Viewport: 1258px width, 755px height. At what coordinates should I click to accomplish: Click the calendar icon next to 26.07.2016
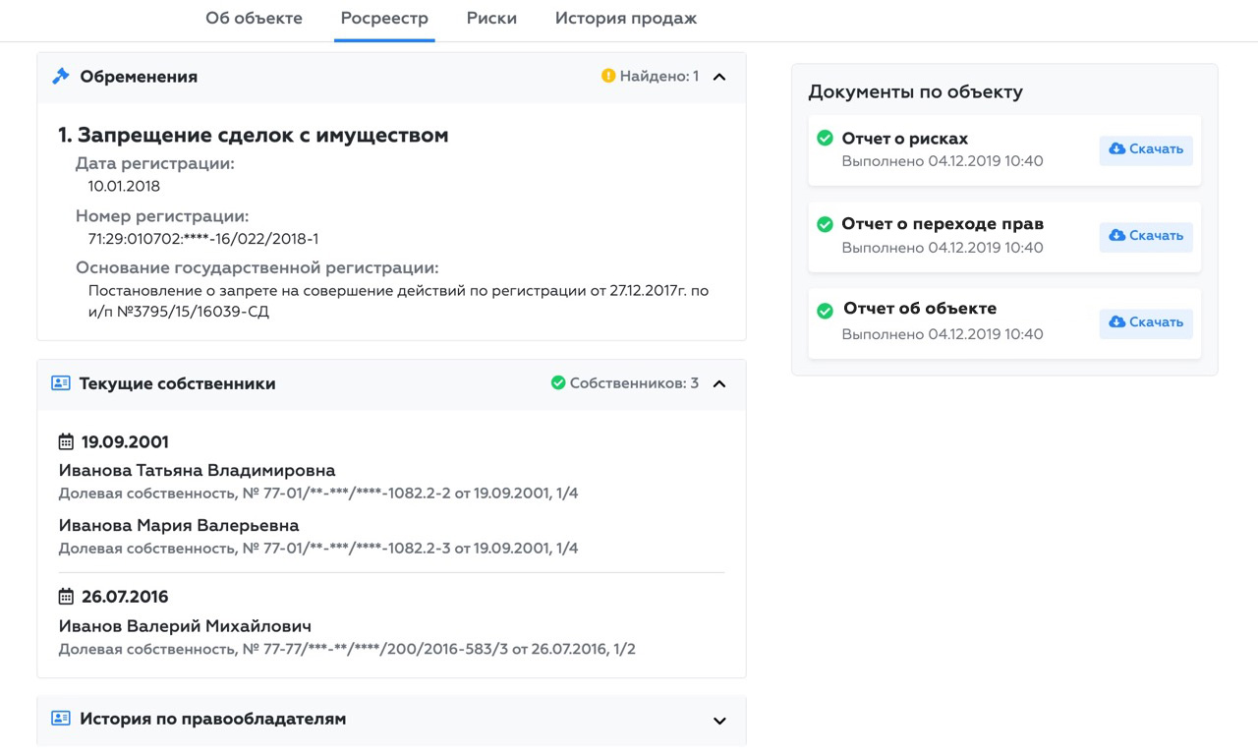[67, 597]
